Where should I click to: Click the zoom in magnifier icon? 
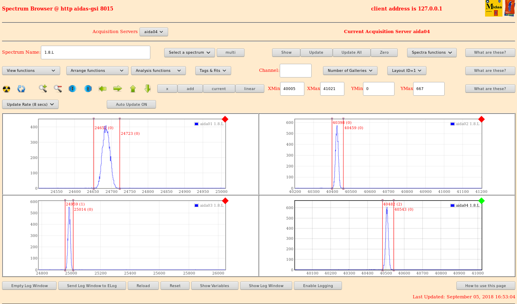tap(43, 88)
